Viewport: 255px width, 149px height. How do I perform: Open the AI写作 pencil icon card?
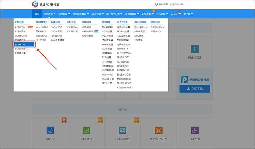pos(50,130)
